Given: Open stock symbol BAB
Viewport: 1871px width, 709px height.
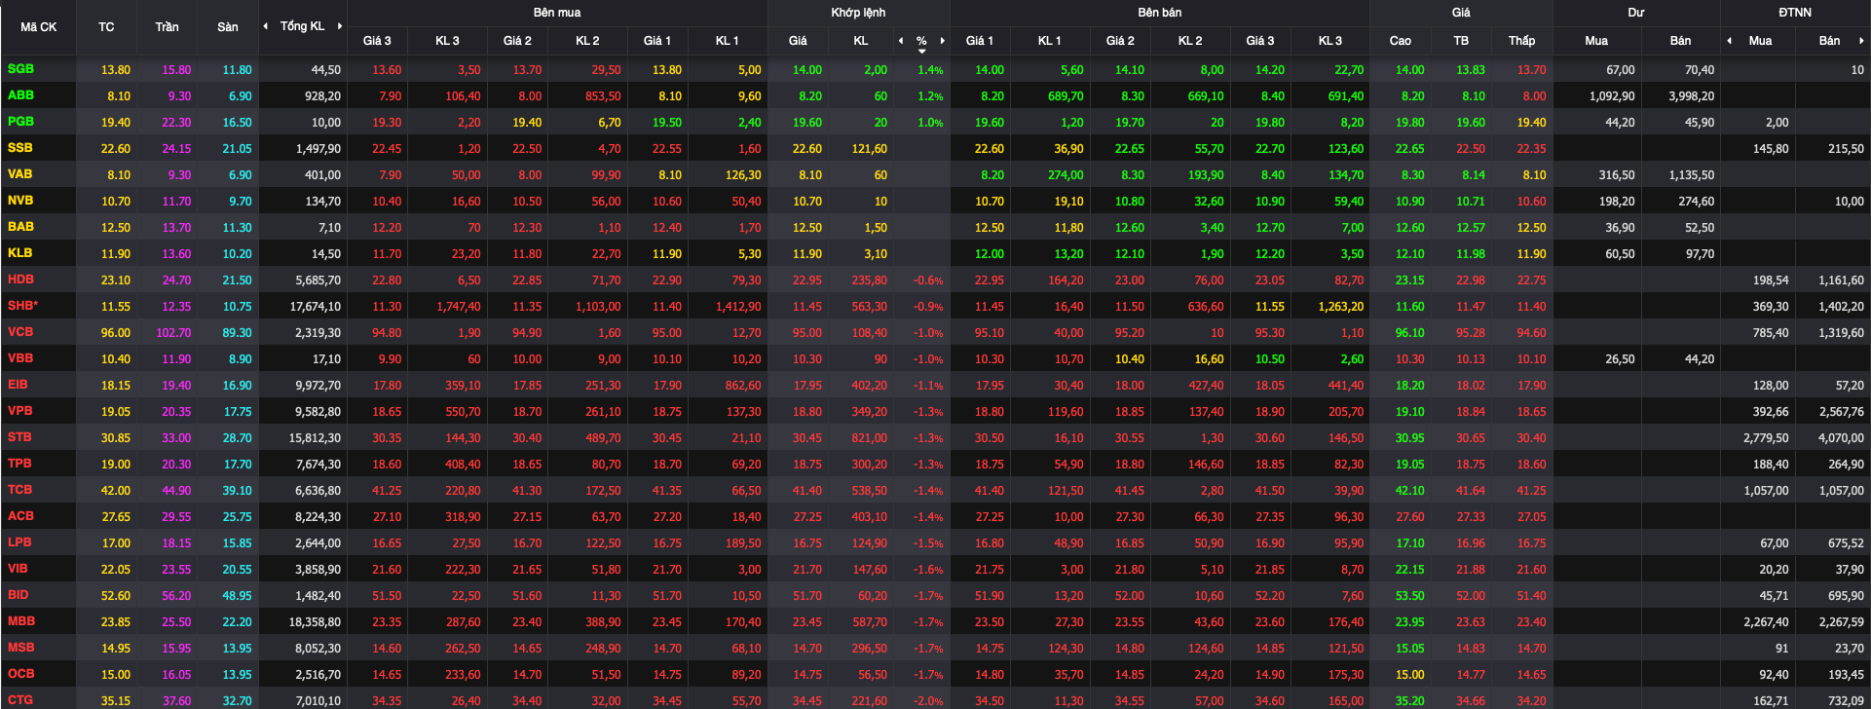Looking at the screenshot, I should click(20, 227).
